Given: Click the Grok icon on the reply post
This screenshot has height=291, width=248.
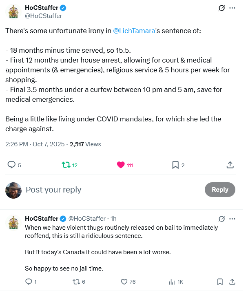Looking at the screenshot, I should coord(222,219).
